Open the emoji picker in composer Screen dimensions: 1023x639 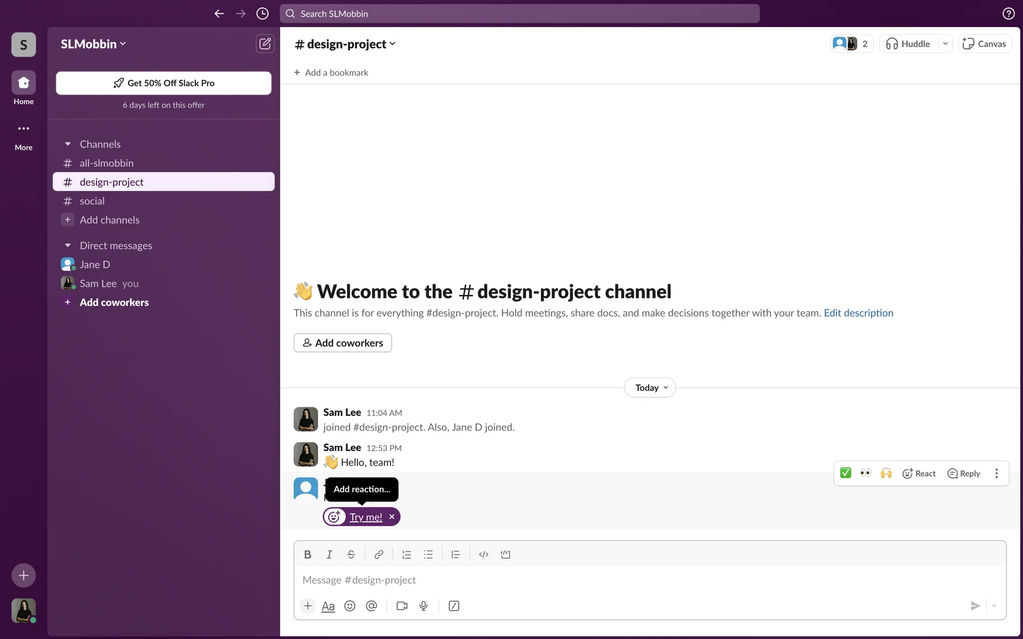pyautogui.click(x=350, y=606)
